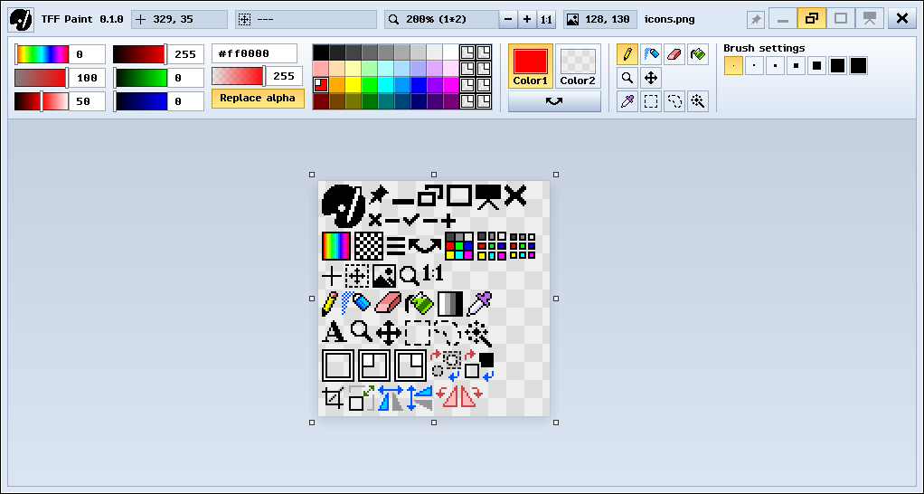
Task: Pick the yellow swatch in the palette
Action: (x=354, y=85)
